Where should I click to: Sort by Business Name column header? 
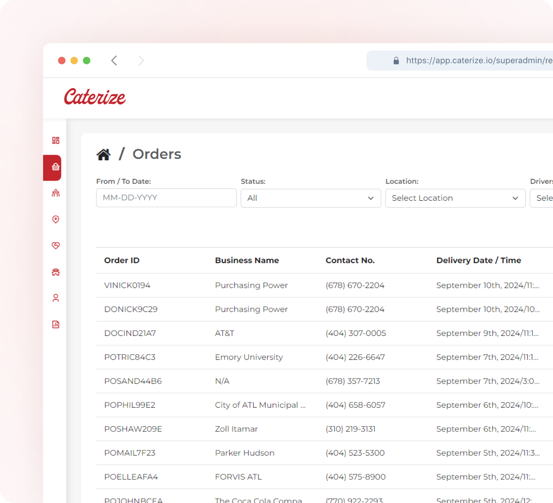[x=247, y=260]
